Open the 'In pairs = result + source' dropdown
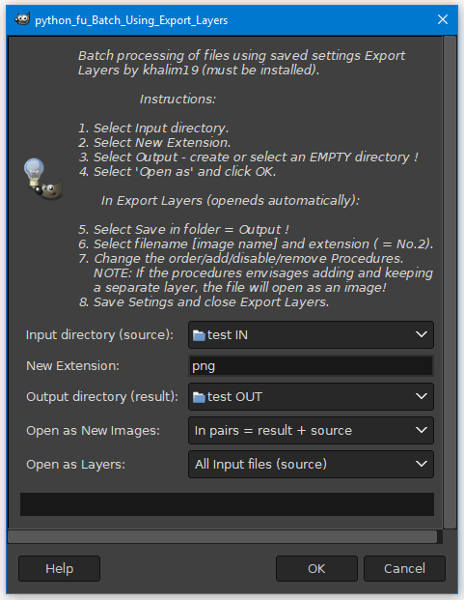The image size is (464, 600). click(x=311, y=431)
